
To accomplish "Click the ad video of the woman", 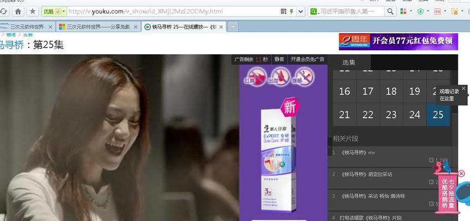I will tap(119, 138).
